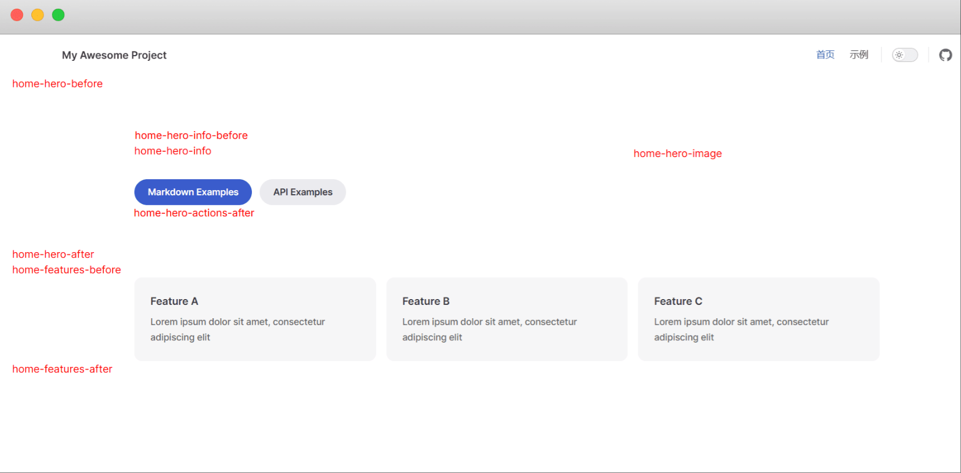Minimize the window using the yellow button
The height and width of the screenshot is (473, 961).
[x=38, y=15]
